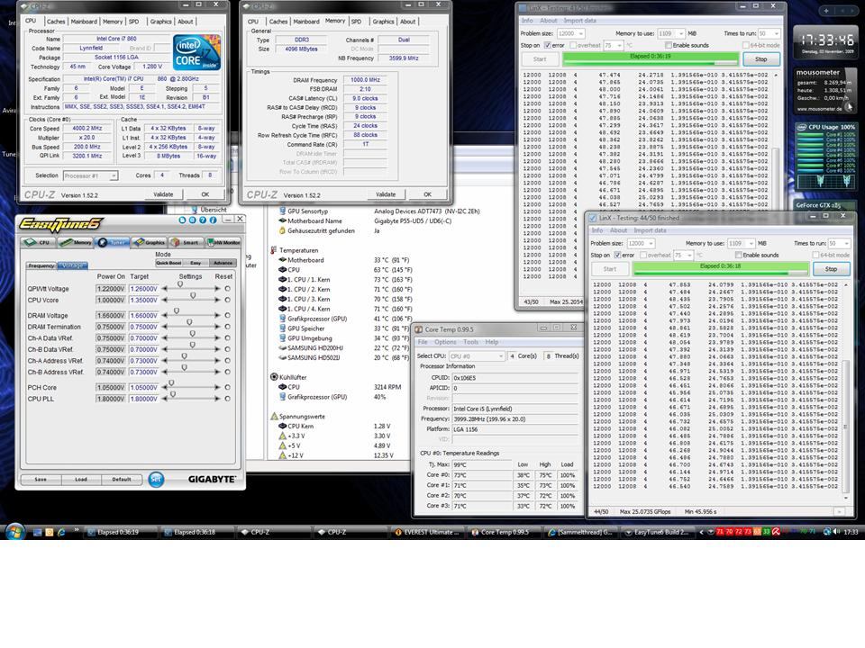Viewport: 865px width, 648px height.
Task: Open 'Times to run' dropdown in LinX window with Elapsed 0:36:19
Action: pos(769,33)
